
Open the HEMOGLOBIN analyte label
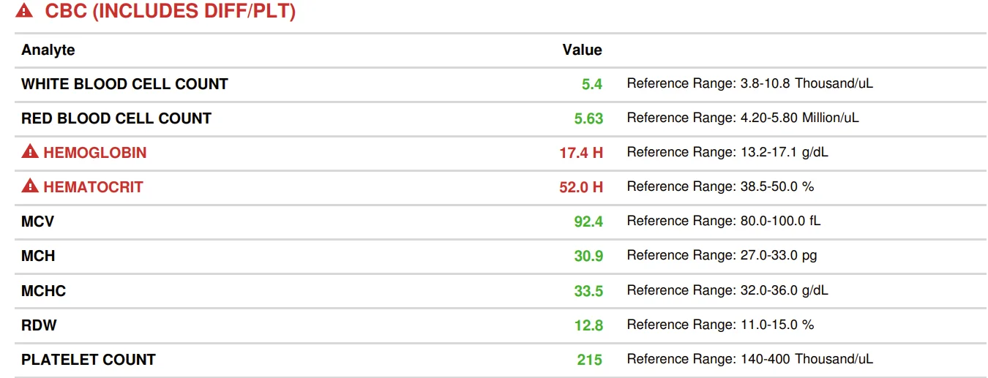[95, 153]
